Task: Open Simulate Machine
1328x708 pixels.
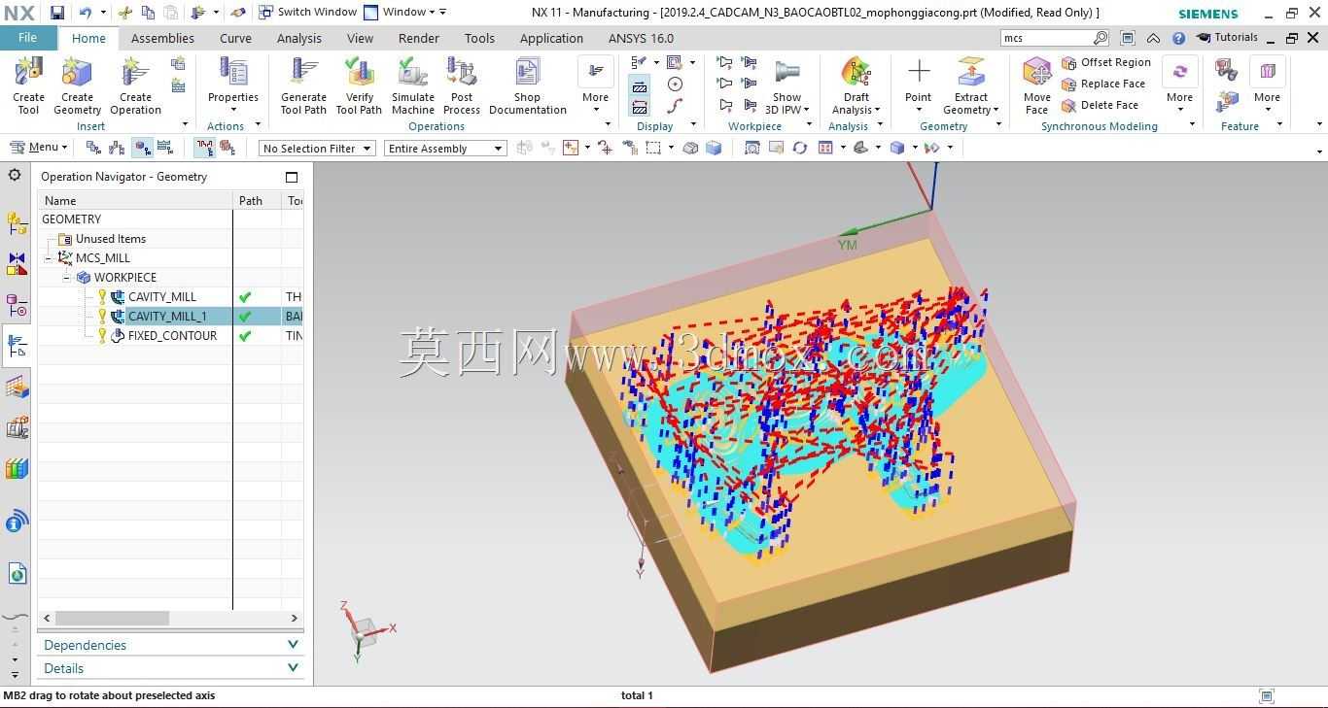Action: click(413, 85)
